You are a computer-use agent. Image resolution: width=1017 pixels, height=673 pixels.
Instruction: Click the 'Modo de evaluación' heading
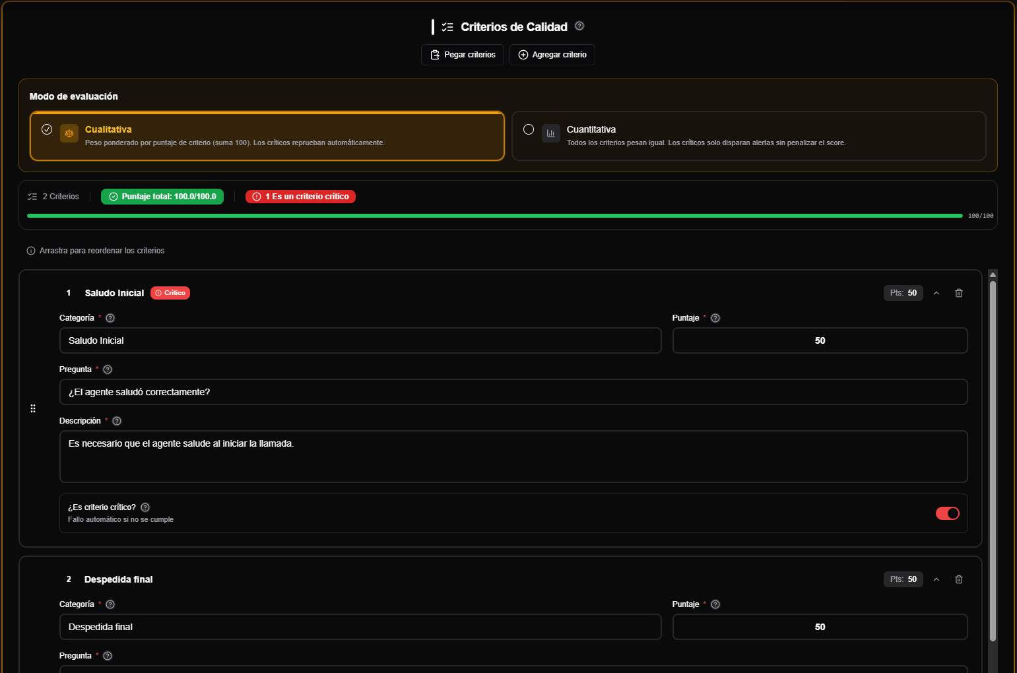pos(74,96)
